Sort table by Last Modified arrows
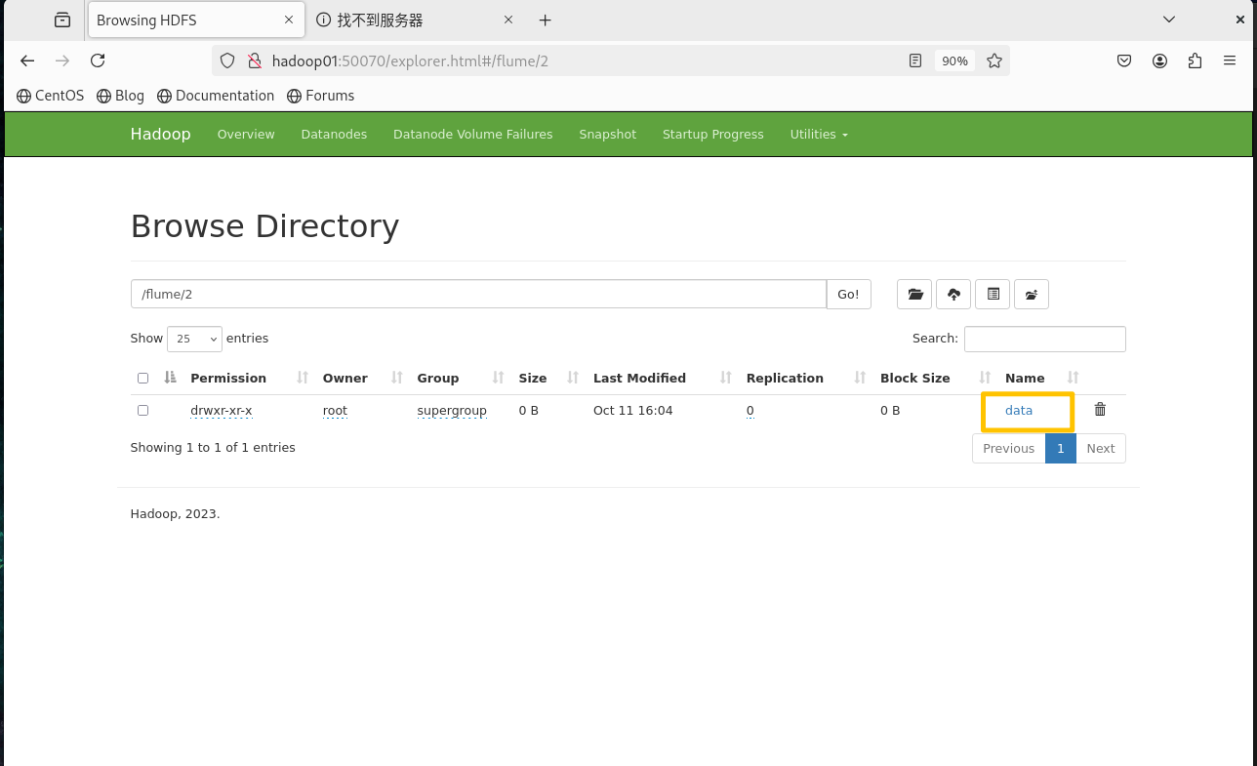The width and height of the screenshot is (1257, 766). (x=726, y=378)
